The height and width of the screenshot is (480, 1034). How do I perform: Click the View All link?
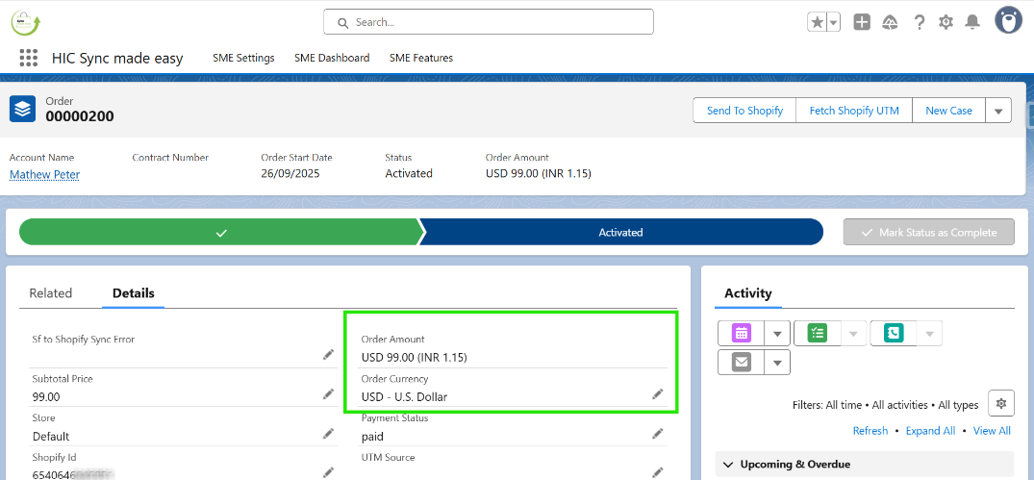click(x=992, y=431)
